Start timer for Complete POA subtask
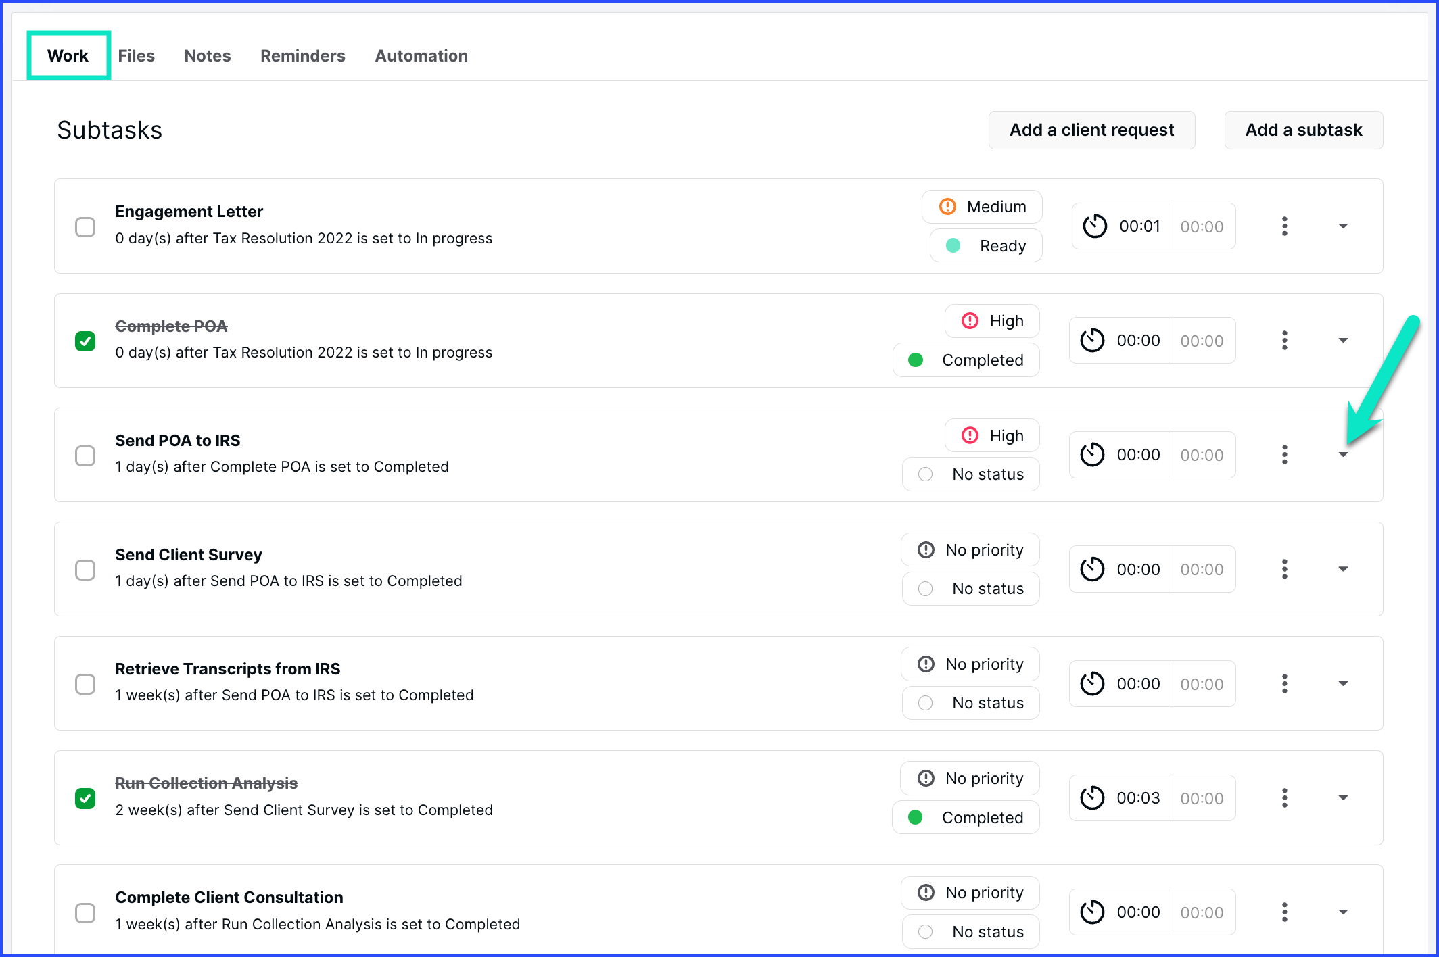The height and width of the screenshot is (957, 1439). tap(1092, 341)
